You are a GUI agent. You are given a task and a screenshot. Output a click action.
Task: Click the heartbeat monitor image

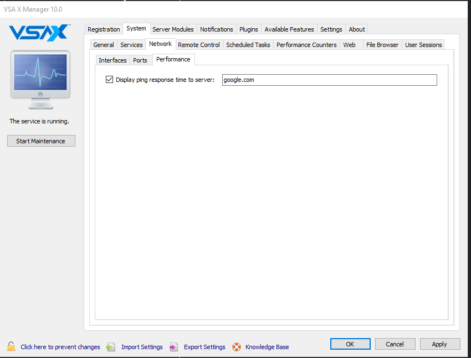(x=40, y=80)
